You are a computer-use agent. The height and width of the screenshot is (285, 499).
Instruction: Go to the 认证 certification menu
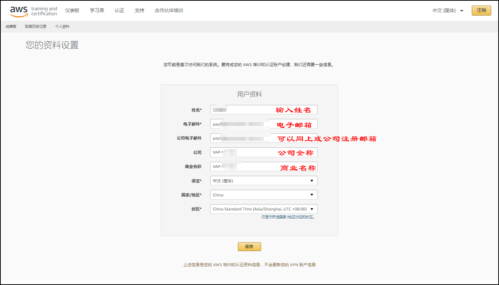pos(119,11)
